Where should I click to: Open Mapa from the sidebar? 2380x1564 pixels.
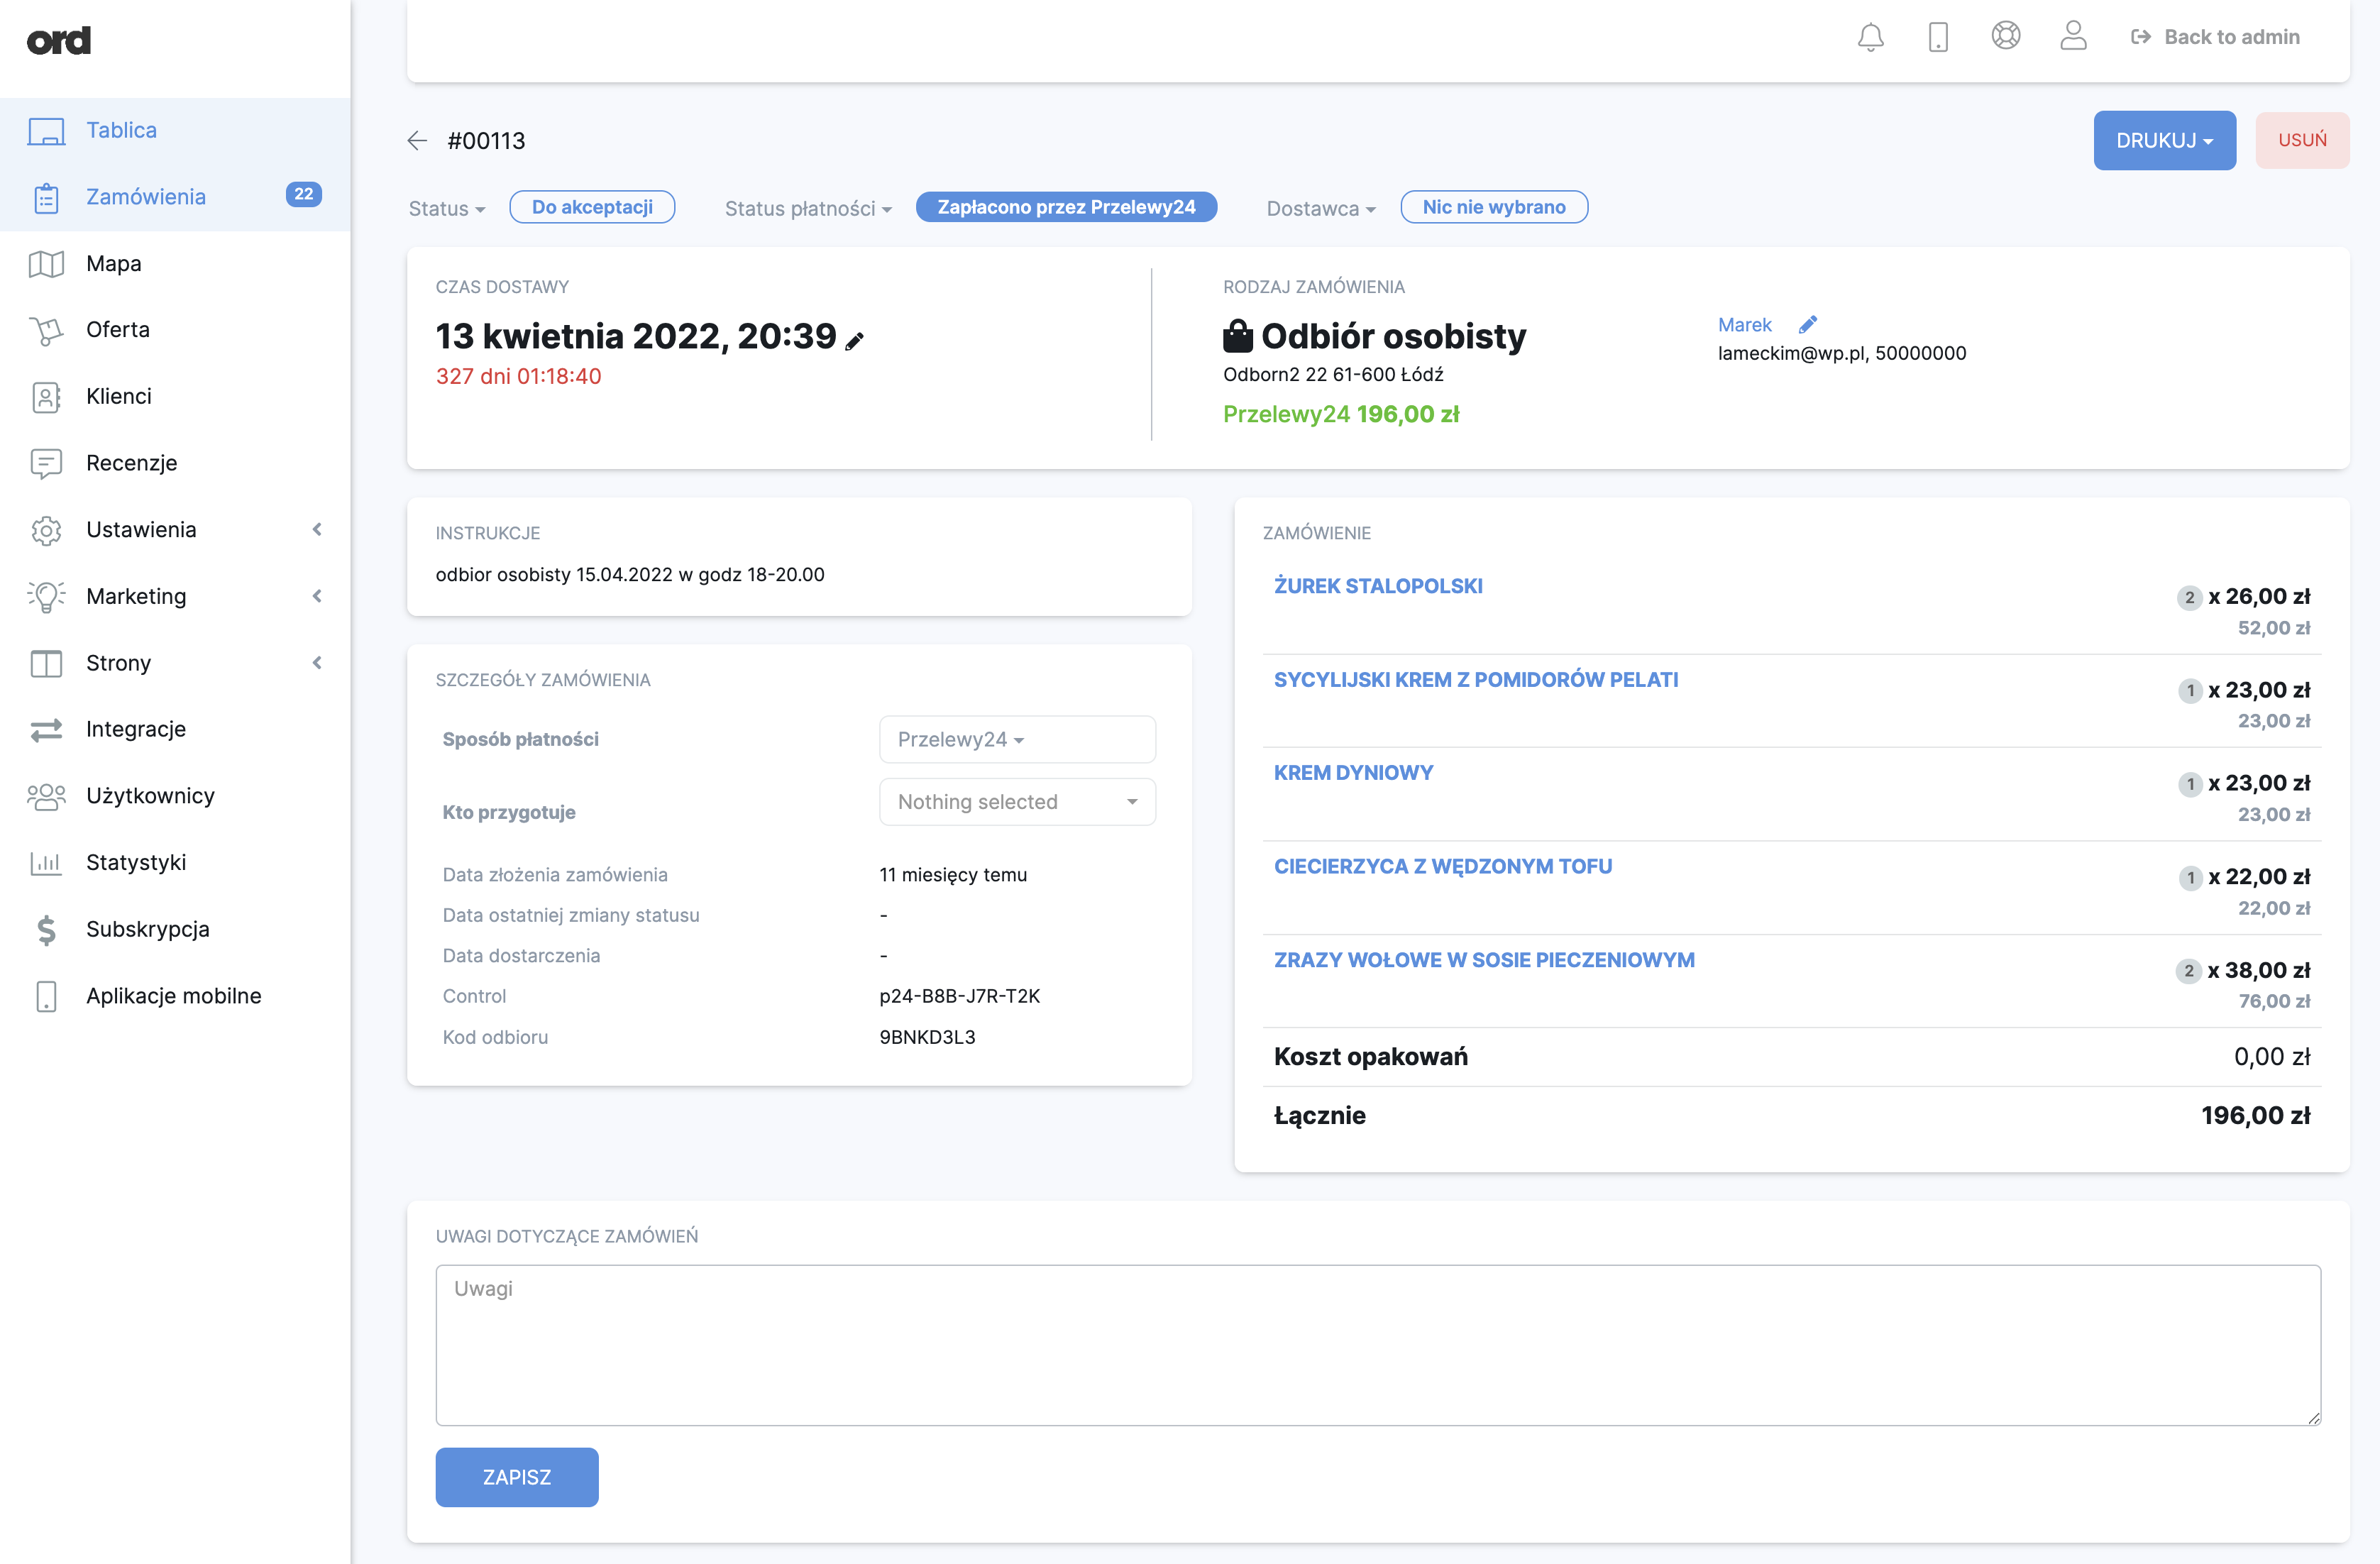tap(114, 264)
